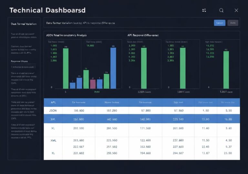Screen dimensions: 248x174
Task: Choose the XML row label in the table
Action: pyautogui.click(x=54, y=140)
